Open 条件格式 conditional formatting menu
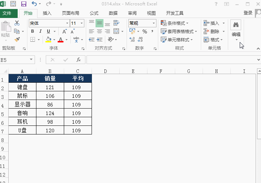This screenshot has height=183, width=261. pos(174,23)
